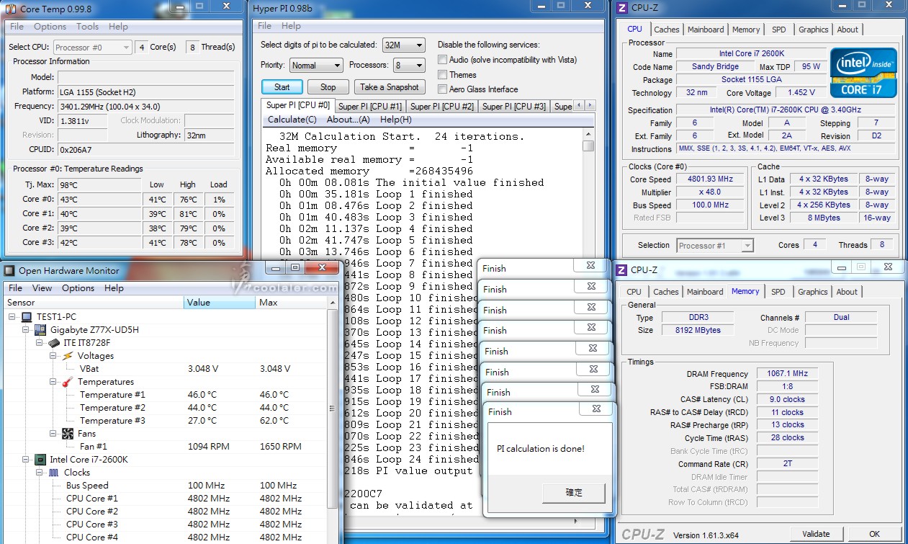Open the Tools menu in Core Temp
Viewport: 908px width, 544px height.
[x=88, y=27]
